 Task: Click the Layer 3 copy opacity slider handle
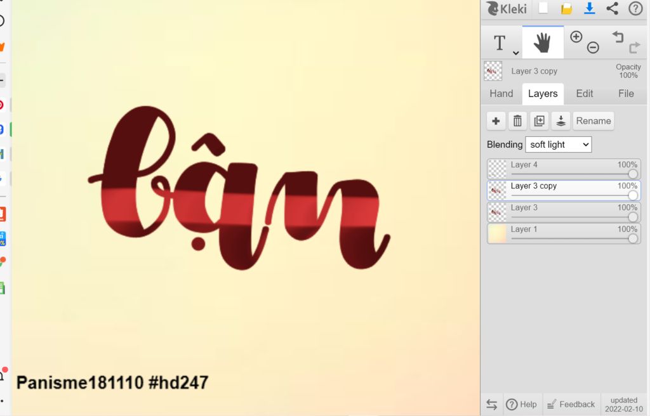633,195
